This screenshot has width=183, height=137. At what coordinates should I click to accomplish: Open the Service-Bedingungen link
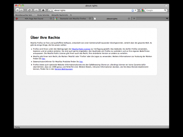pos(64,69)
